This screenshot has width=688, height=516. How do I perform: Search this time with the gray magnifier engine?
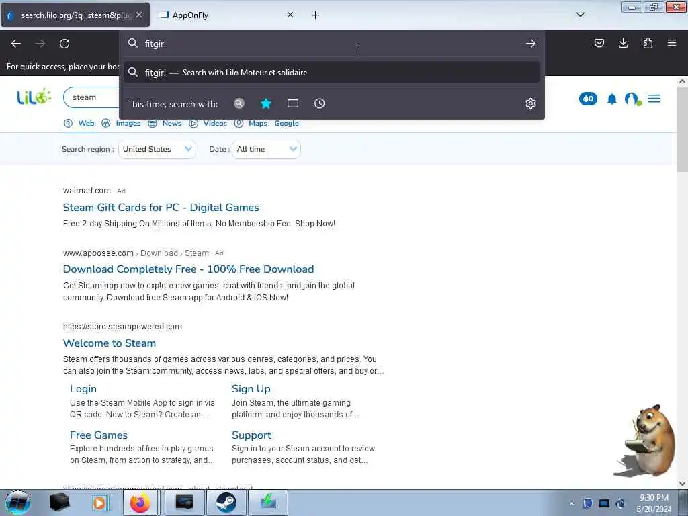tap(239, 103)
